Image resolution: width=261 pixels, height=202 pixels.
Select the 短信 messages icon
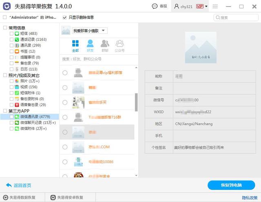pos(17,33)
